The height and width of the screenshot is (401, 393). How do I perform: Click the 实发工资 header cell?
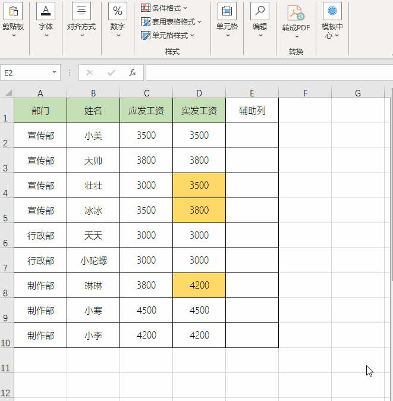coord(199,111)
